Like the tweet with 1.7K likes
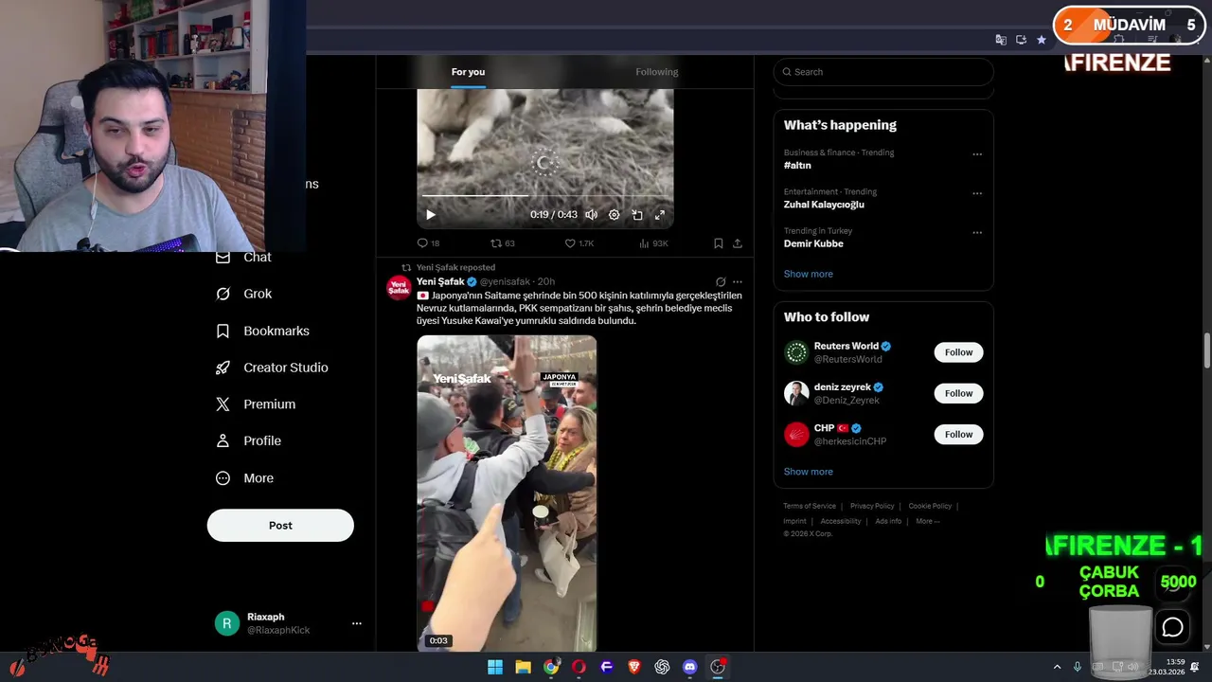1212x682 pixels. point(579,243)
